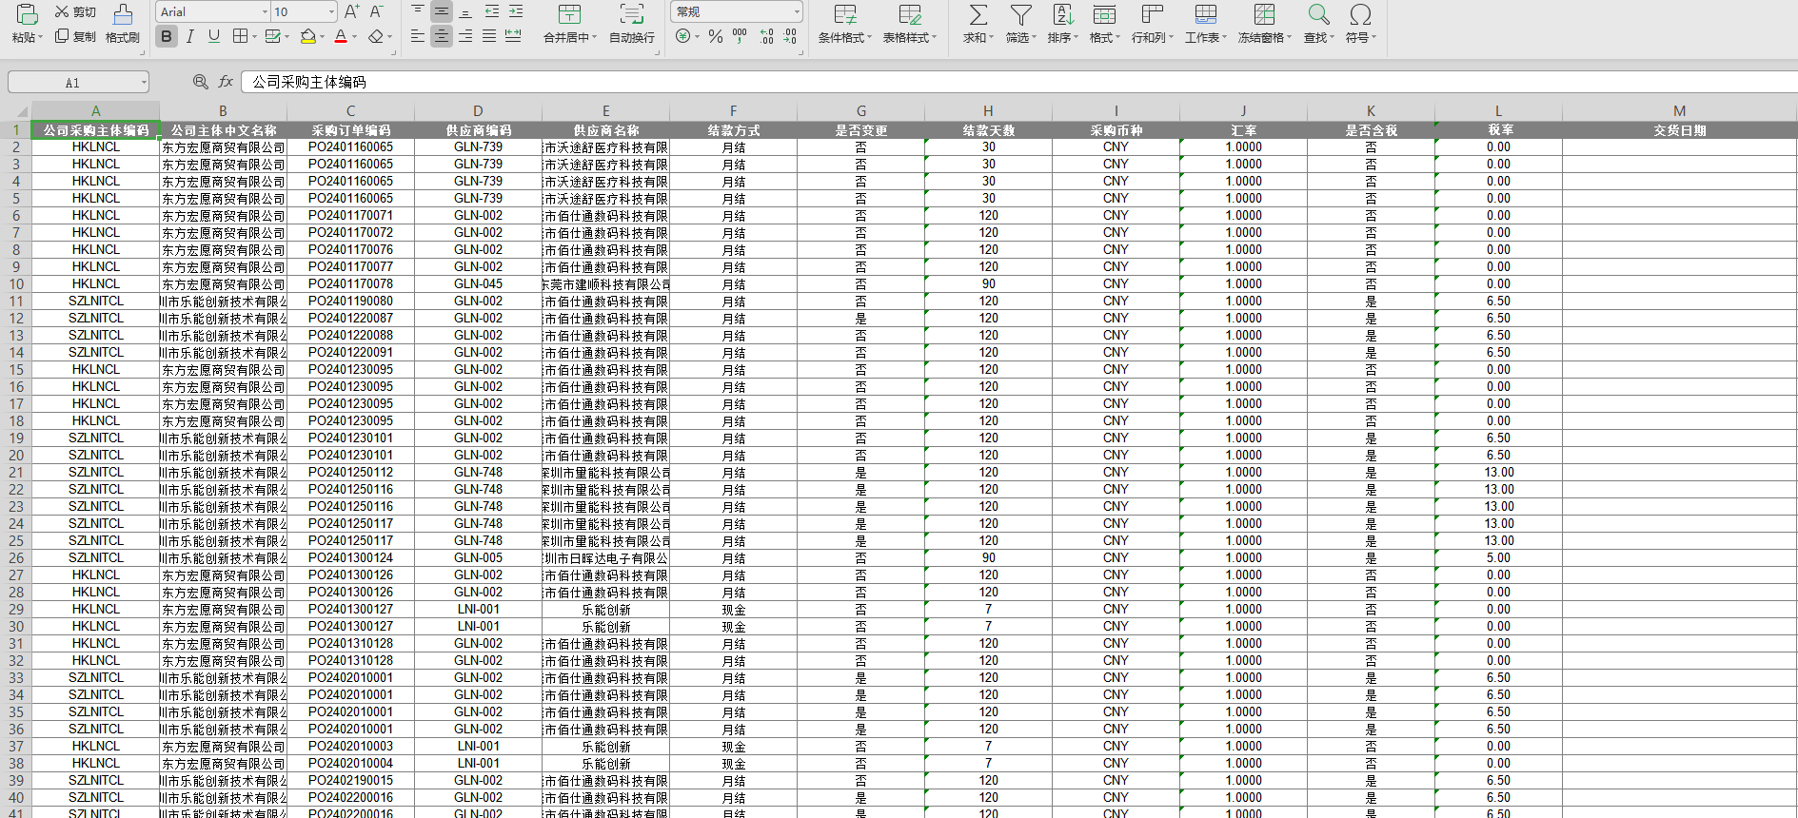This screenshot has height=818, width=1798.
Task: Click the Sort (排序) icon
Action: point(1062,14)
